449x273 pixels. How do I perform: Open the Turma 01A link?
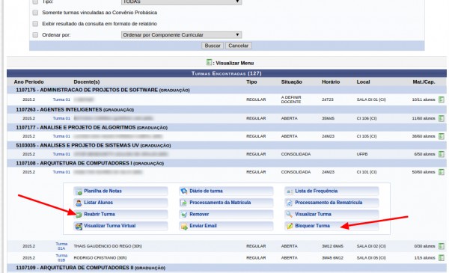(61, 246)
